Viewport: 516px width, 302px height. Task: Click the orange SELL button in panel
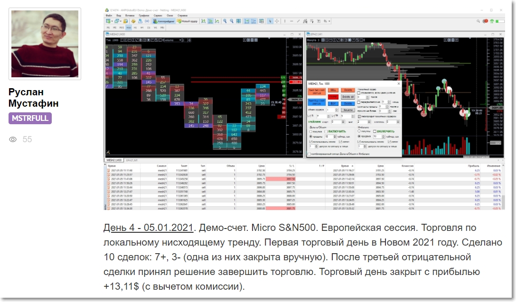pyautogui.click(x=333, y=90)
